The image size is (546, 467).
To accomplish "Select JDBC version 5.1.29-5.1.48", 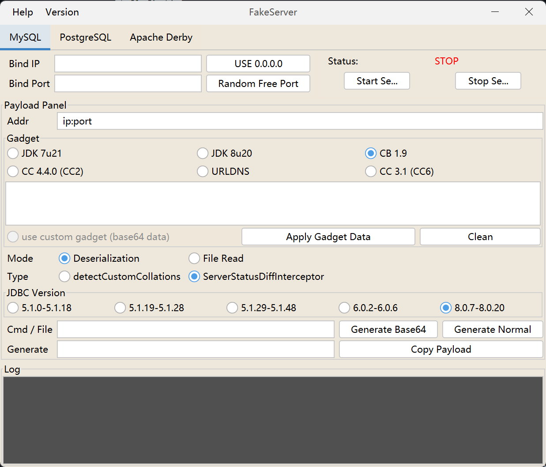I will pyautogui.click(x=261, y=308).
